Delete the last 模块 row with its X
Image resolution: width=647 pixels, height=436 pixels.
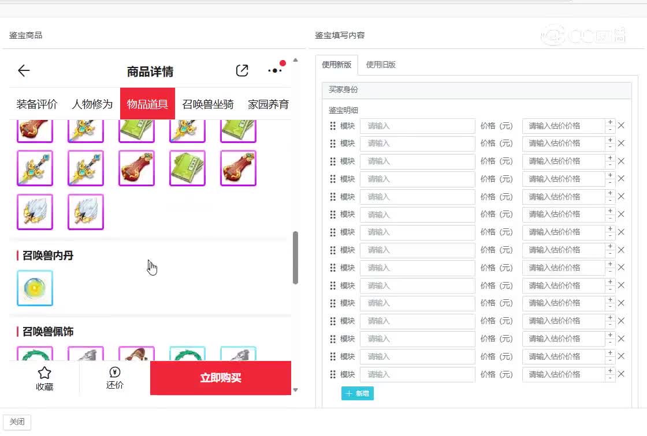click(621, 374)
